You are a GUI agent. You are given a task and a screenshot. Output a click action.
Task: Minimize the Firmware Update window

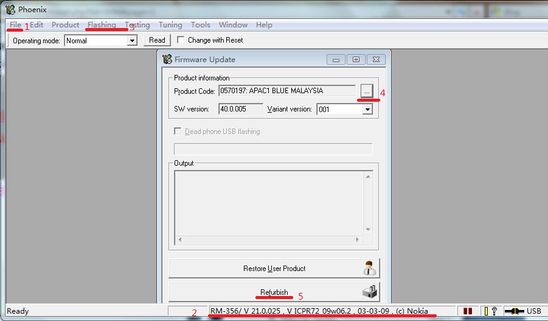coord(336,60)
